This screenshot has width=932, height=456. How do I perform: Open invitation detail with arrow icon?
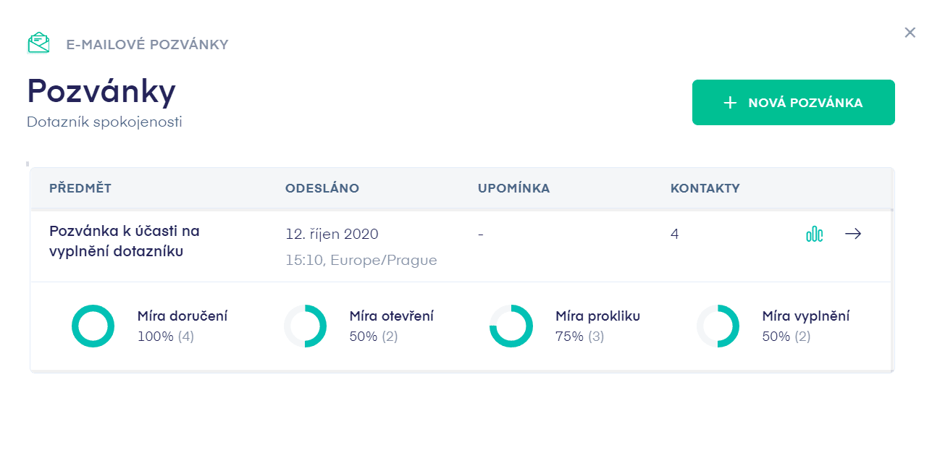click(x=853, y=234)
